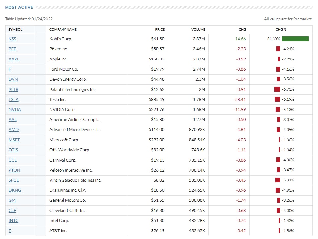The height and width of the screenshot is (239, 318).
Task: Click the -11.99 change for NVIDIA
Action: 240,110
